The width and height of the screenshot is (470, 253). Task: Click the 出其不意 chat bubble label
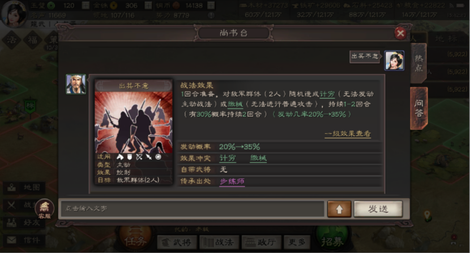tap(365, 56)
